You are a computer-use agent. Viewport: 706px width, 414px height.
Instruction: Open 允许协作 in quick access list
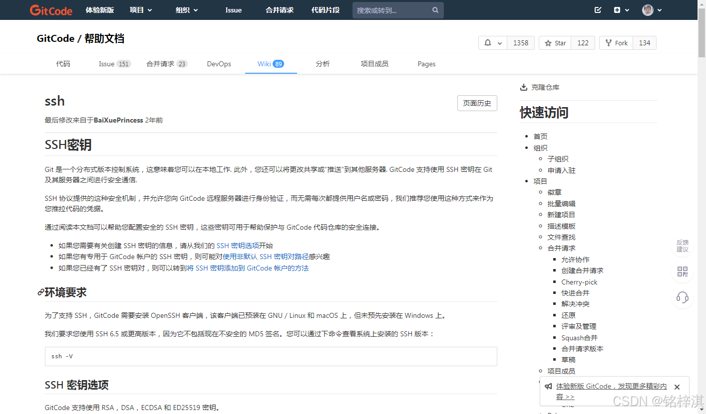(575, 260)
